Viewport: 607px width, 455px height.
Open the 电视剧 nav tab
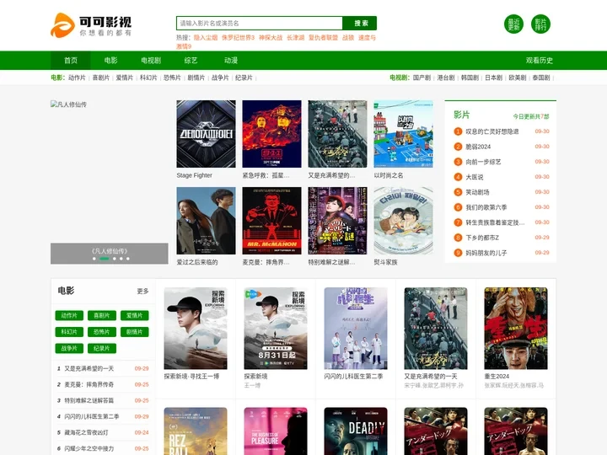(151, 61)
